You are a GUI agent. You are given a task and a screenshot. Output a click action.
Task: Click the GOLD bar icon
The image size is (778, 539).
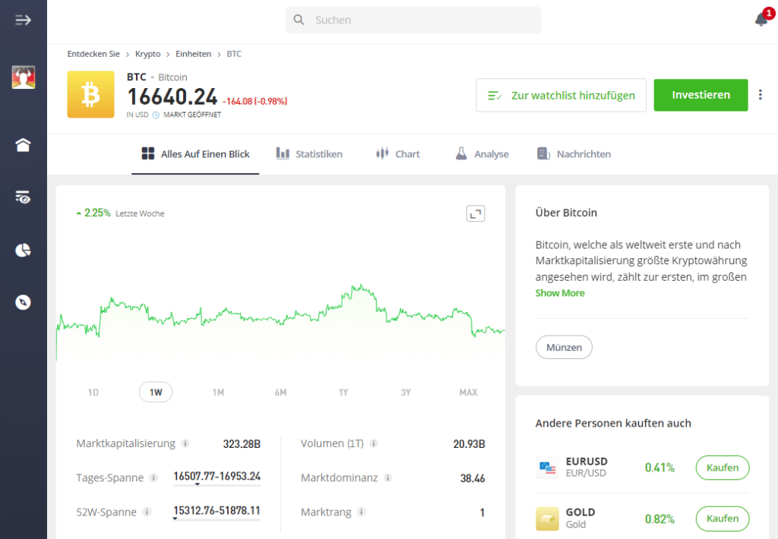point(547,519)
